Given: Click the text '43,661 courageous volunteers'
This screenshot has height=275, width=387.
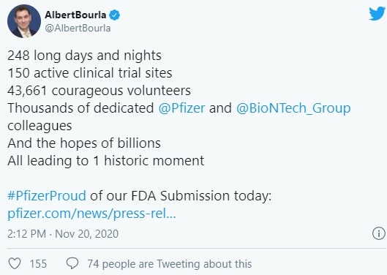Looking at the screenshot, I should click(x=99, y=91).
